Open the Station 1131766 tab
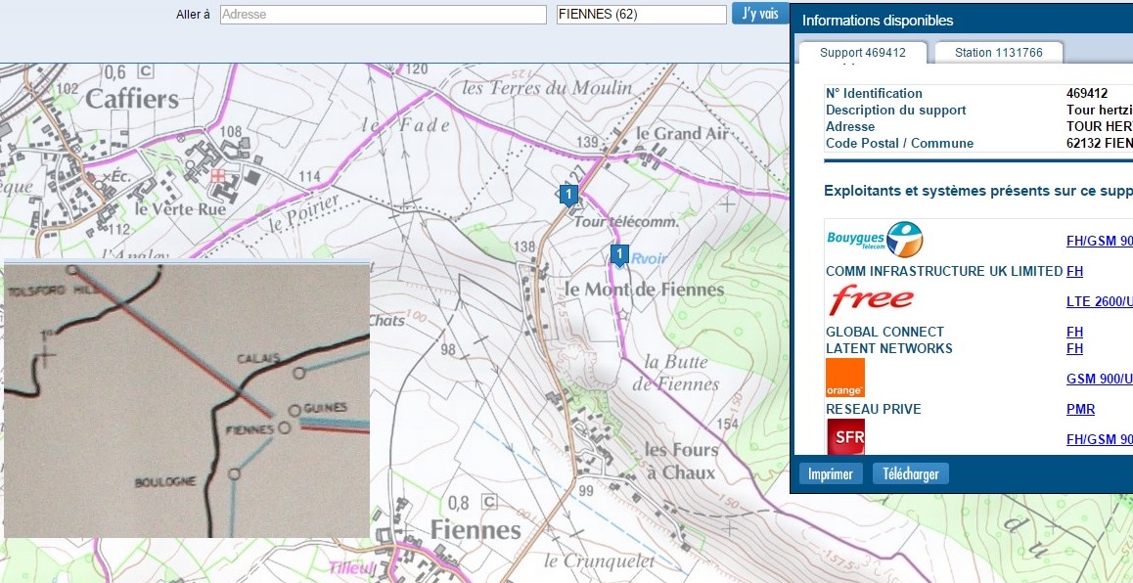Image resolution: width=1133 pixels, height=583 pixels. pyautogui.click(x=999, y=53)
